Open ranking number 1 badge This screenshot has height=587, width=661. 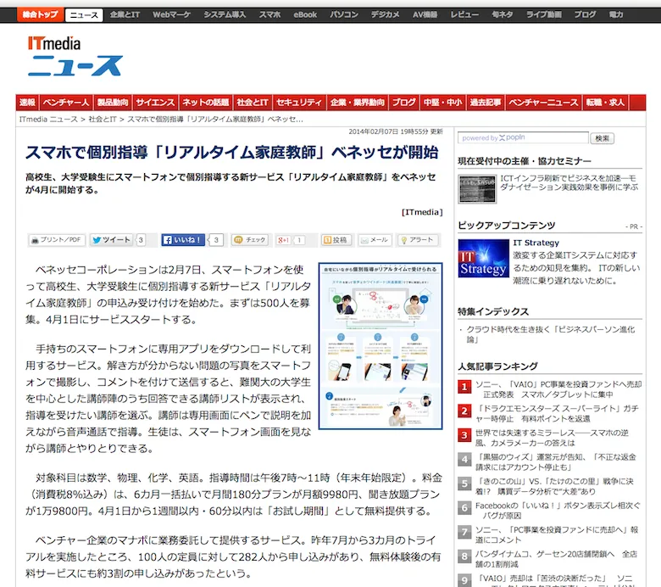point(464,387)
